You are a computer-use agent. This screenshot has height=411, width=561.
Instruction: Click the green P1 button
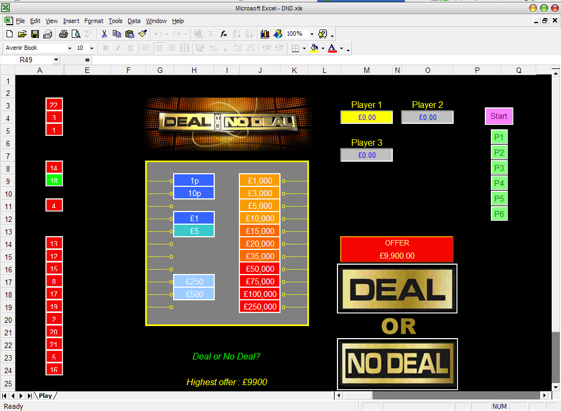[499, 137]
